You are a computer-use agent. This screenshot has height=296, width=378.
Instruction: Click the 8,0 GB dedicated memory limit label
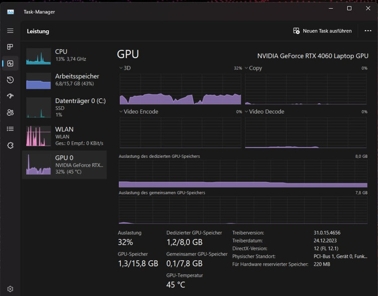tap(361, 156)
